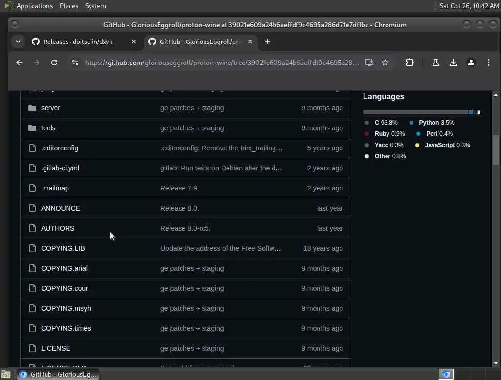Reload the current page
501x380 pixels.
[54, 63]
